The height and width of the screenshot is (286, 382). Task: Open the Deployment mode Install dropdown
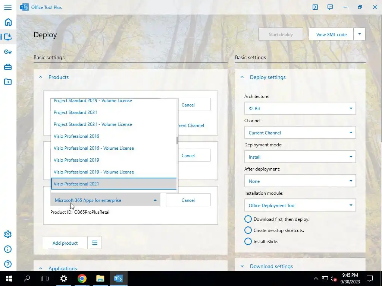(x=300, y=157)
